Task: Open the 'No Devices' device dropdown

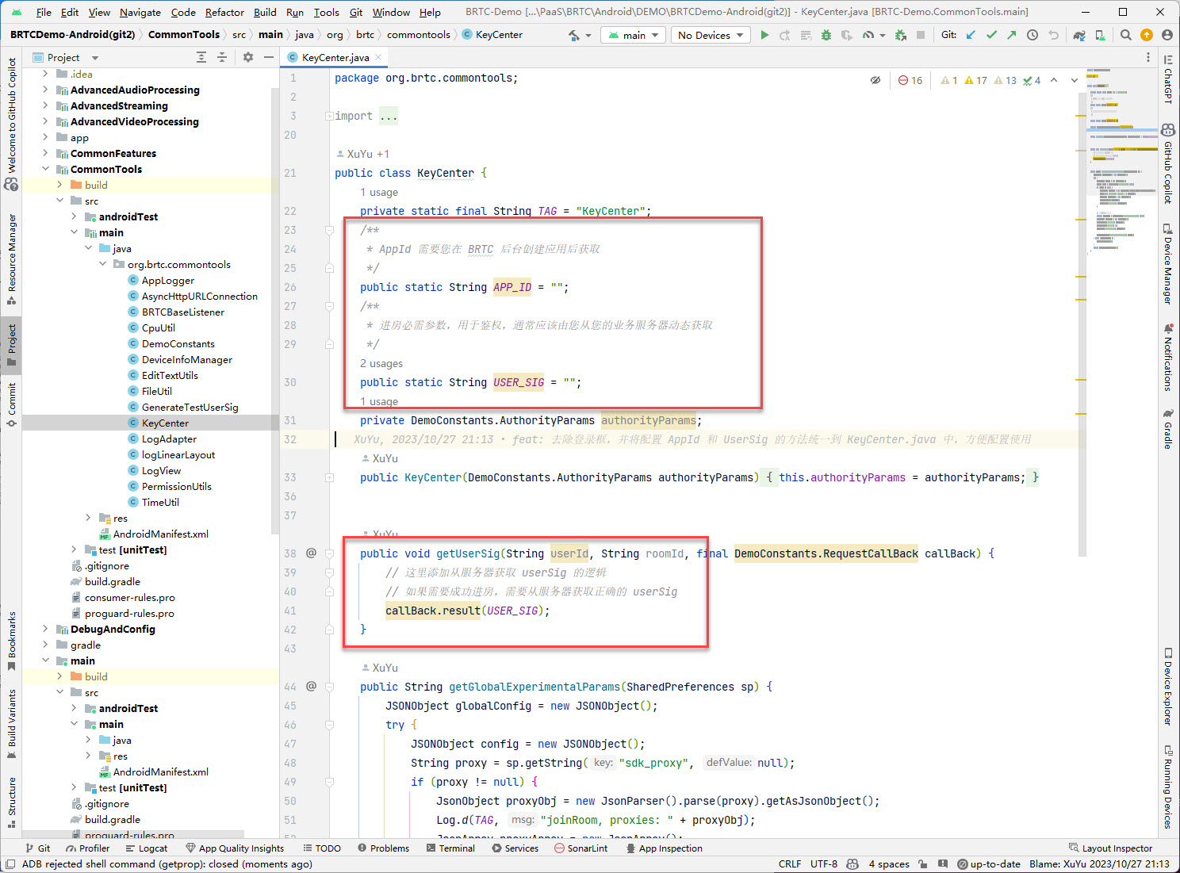Action: point(711,35)
